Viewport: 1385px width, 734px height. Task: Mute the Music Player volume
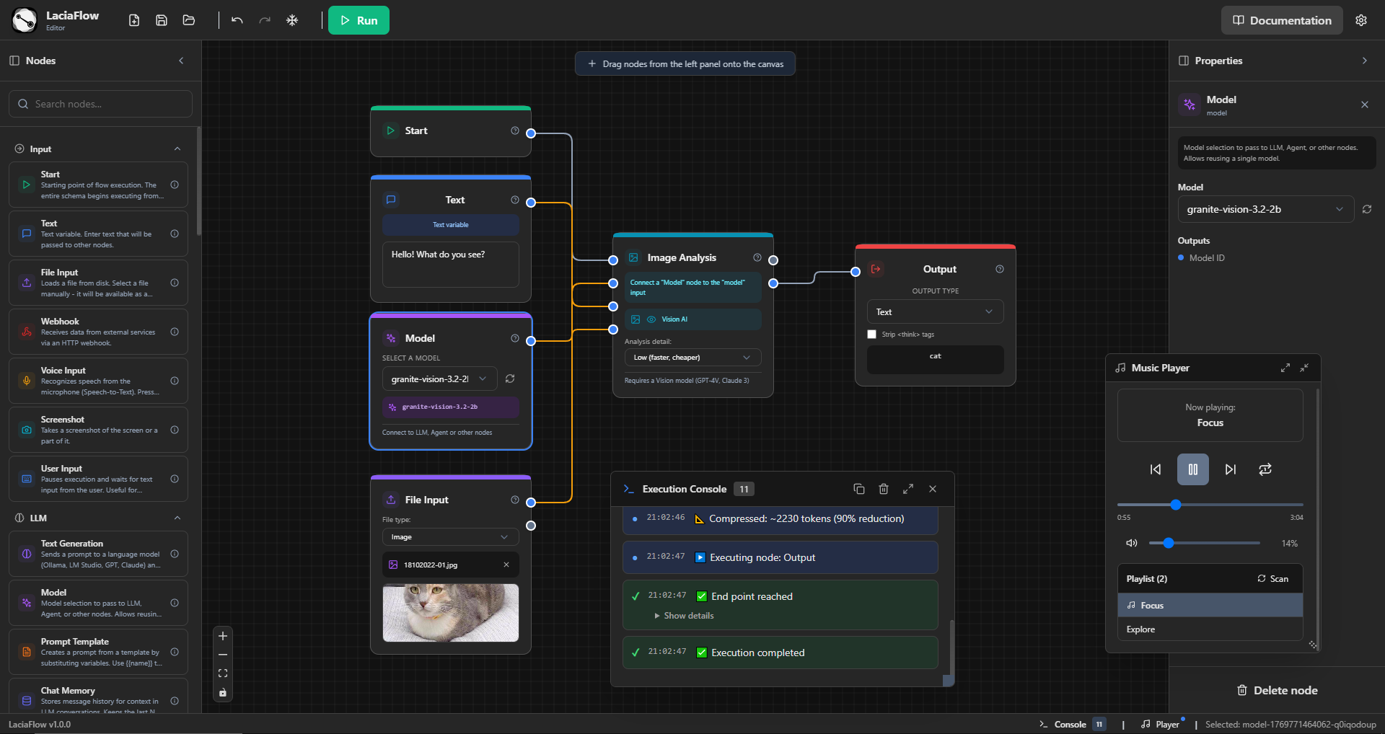(x=1130, y=543)
